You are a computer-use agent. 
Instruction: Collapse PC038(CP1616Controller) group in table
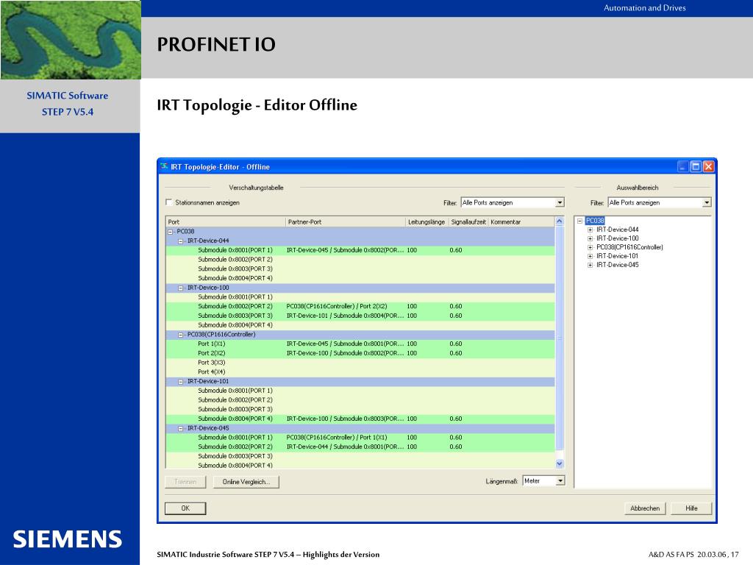pos(181,335)
